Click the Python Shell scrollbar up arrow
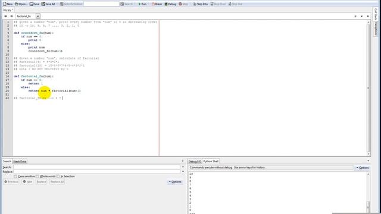The width and height of the screenshot is (381, 214). (368, 174)
